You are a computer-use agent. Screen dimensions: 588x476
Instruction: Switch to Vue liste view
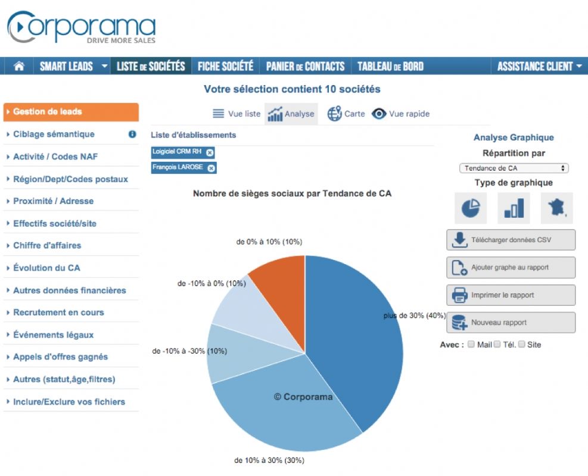pos(237,114)
